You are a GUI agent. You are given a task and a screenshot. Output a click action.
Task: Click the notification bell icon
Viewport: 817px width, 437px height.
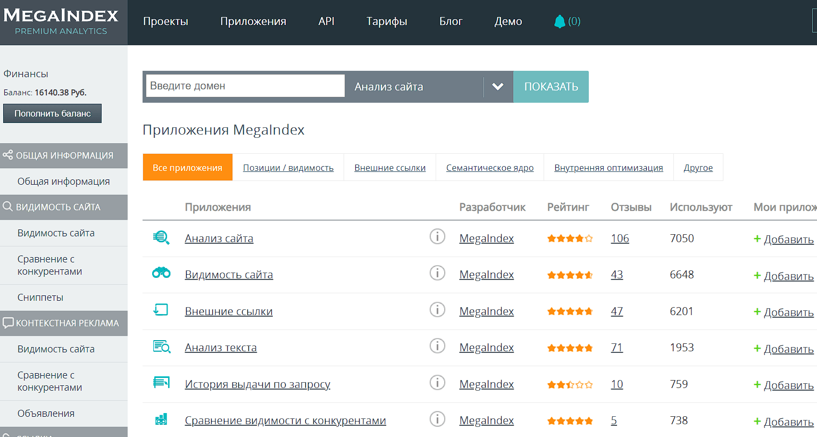560,21
